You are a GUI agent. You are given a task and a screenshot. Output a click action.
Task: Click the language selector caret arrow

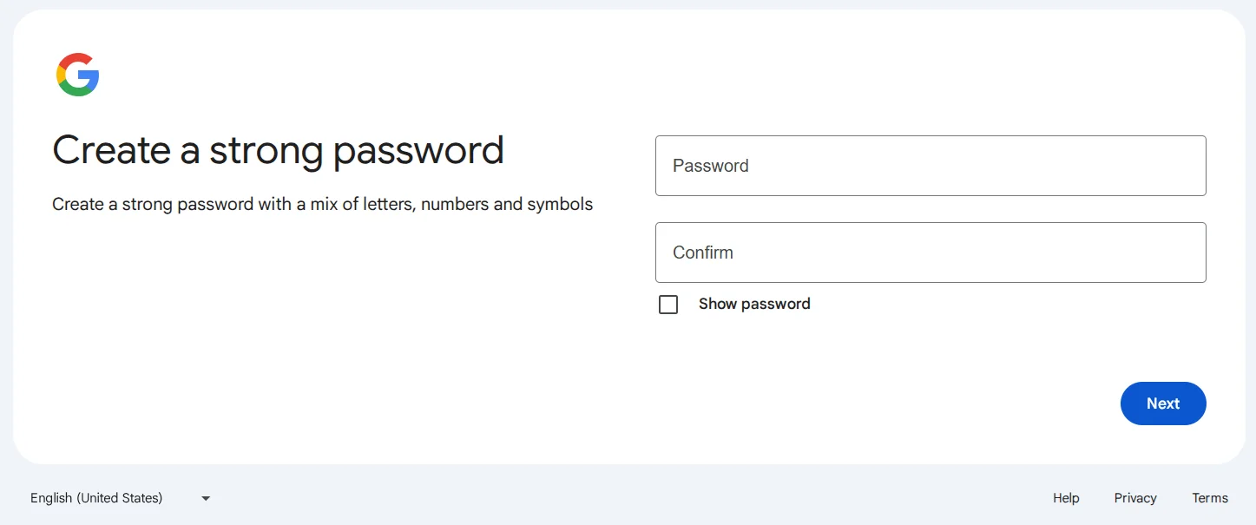(x=206, y=498)
